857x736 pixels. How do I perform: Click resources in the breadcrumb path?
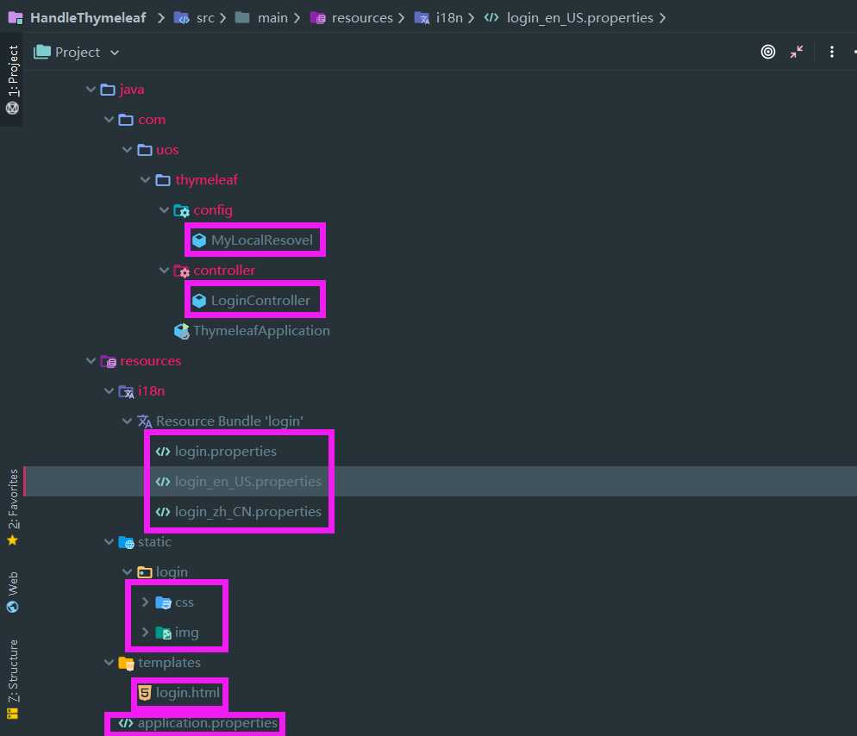coord(362,18)
